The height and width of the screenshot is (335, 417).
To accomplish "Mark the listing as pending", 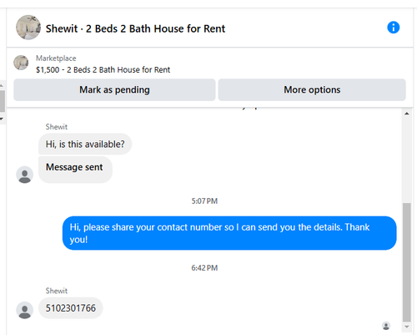I will 114,89.
